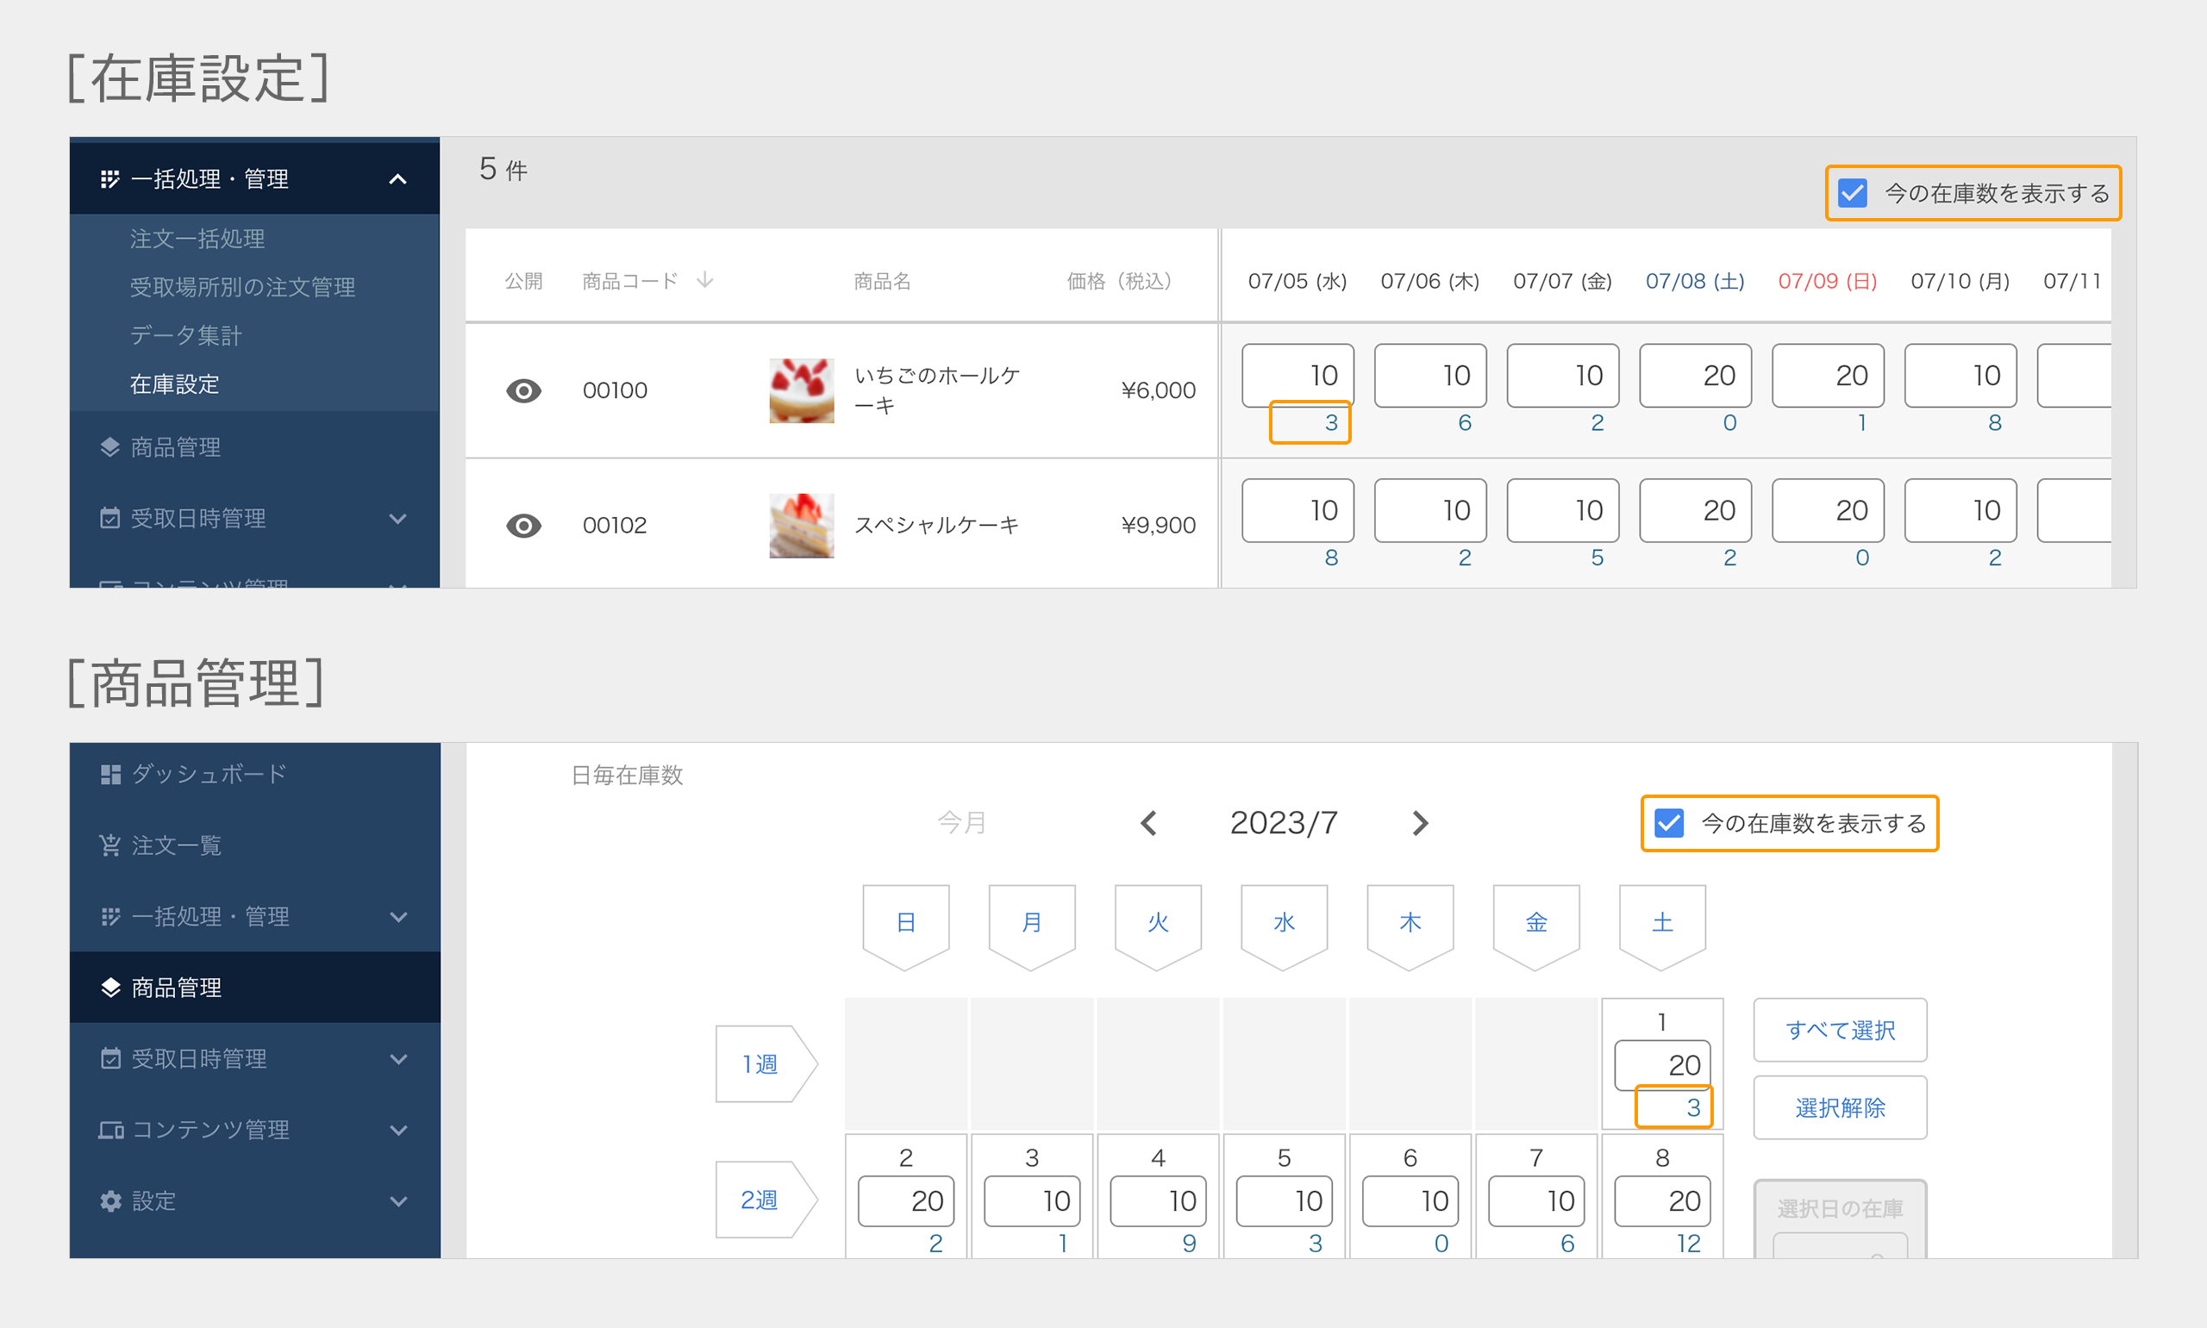This screenshot has width=2207, height=1328.
Task: Toggle visibility eye for product 00102
Action: coord(523,527)
